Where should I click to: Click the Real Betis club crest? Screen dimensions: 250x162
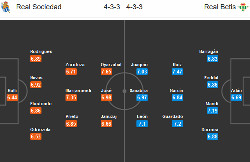coord(243,7)
